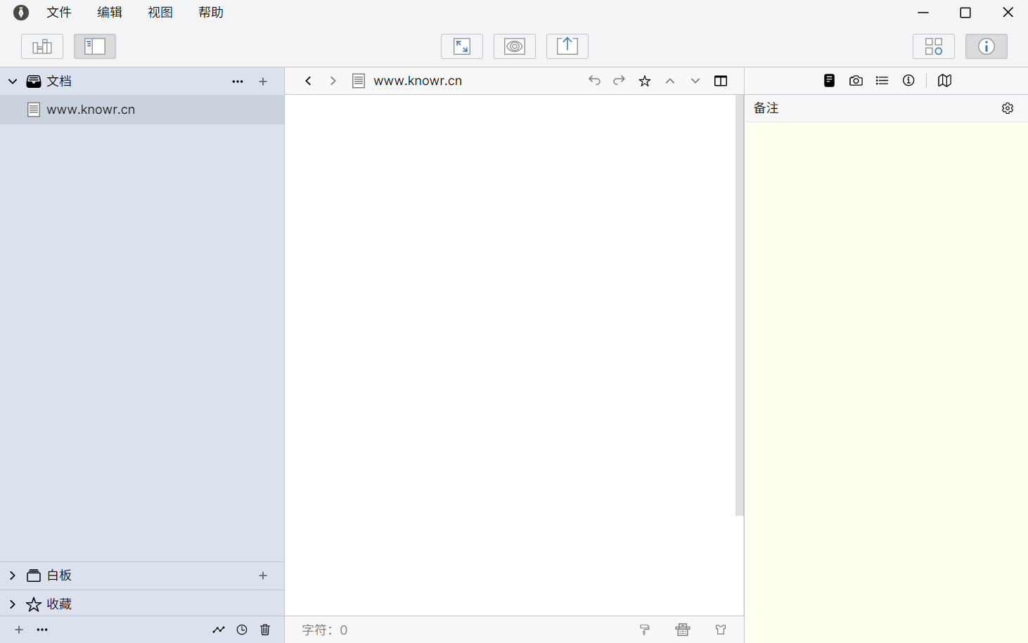Expand the 收藏 section
Screen dimensions: 1028x643
[13, 604]
